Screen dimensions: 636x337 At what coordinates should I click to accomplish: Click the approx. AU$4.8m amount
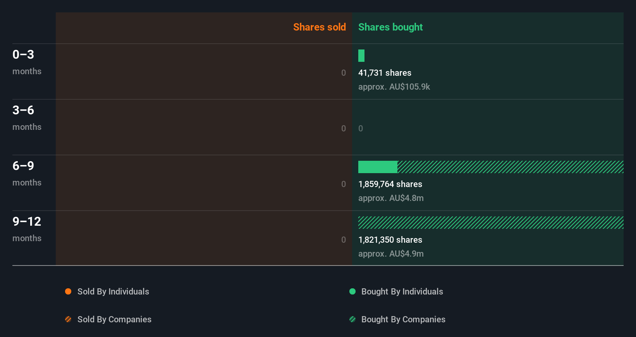tap(391, 198)
